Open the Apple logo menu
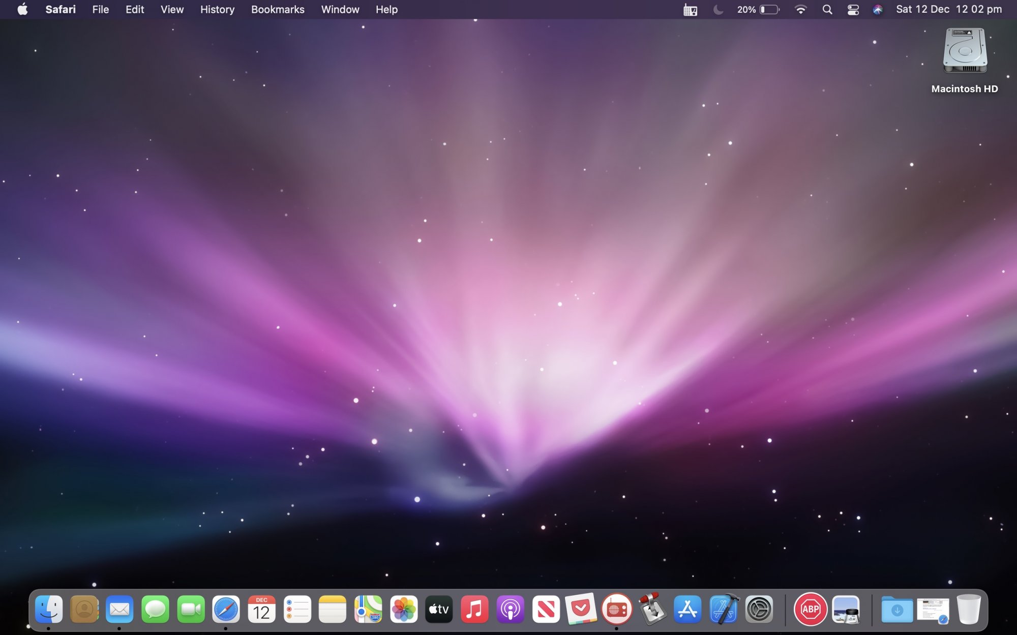Image resolution: width=1017 pixels, height=635 pixels. [22, 10]
